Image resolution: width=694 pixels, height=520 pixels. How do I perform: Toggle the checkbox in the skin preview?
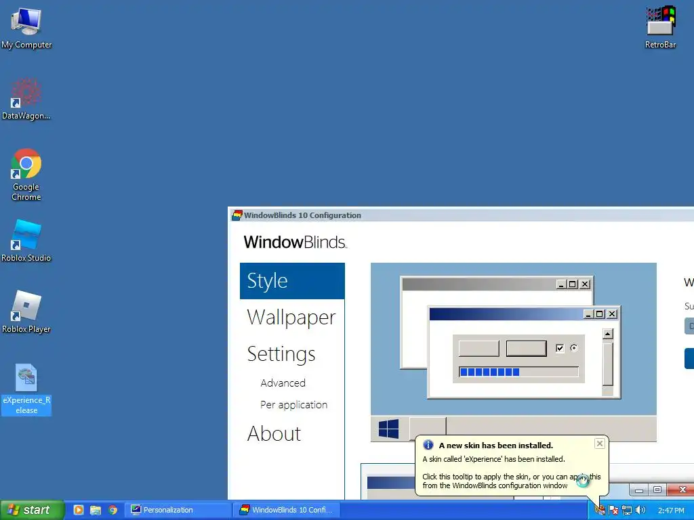(560, 348)
